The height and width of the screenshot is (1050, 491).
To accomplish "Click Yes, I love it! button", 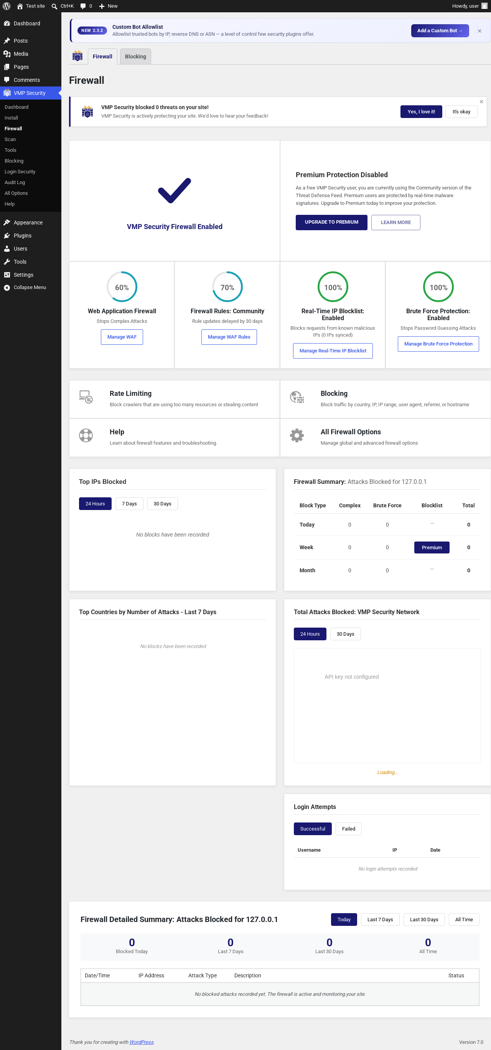I will coord(421,112).
